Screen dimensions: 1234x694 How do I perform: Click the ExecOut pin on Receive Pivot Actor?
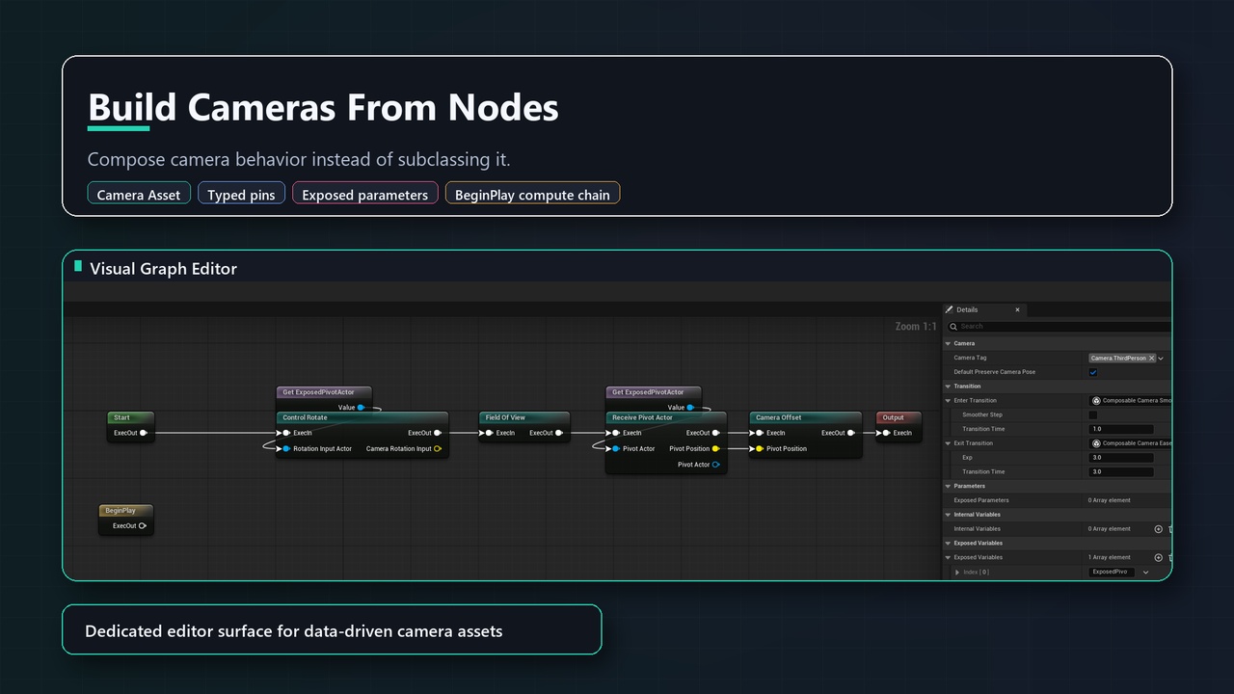716,433
